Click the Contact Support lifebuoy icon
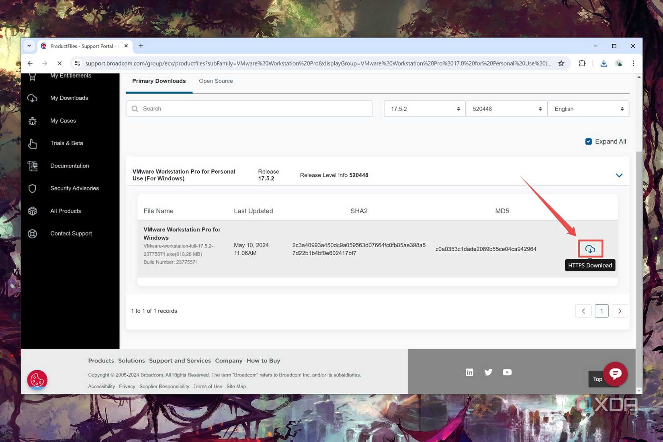663x442 pixels. click(x=33, y=233)
